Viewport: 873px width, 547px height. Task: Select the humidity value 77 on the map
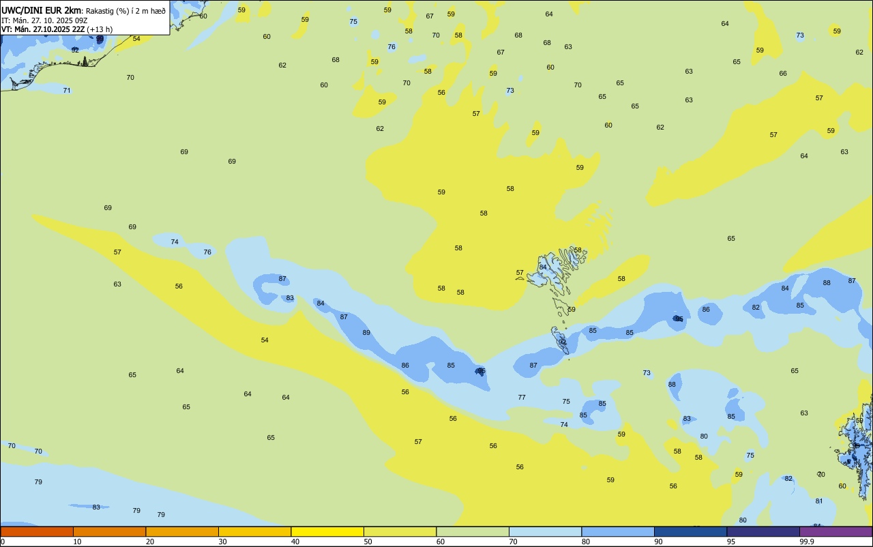[522, 398]
